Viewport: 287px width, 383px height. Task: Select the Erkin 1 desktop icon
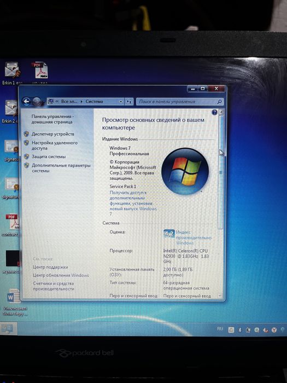click(11, 73)
